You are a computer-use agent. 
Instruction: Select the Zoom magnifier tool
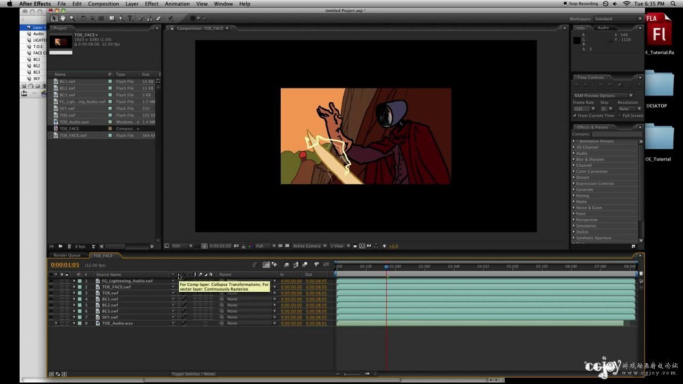pyautogui.click(x=72, y=18)
